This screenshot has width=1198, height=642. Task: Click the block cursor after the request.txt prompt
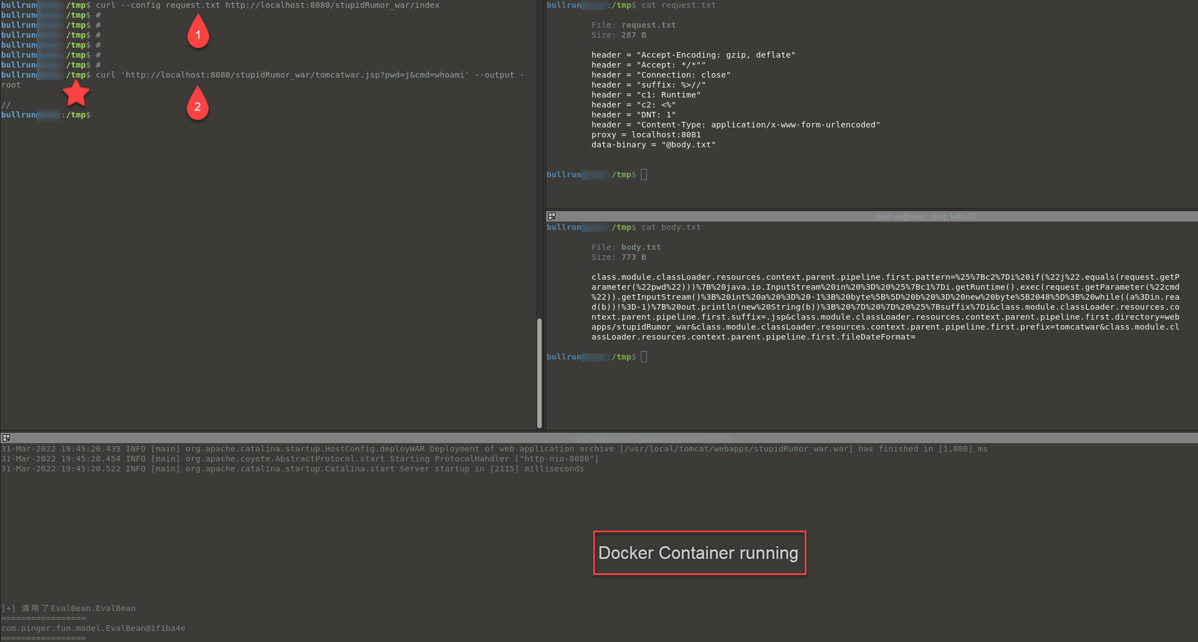coord(644,174)
